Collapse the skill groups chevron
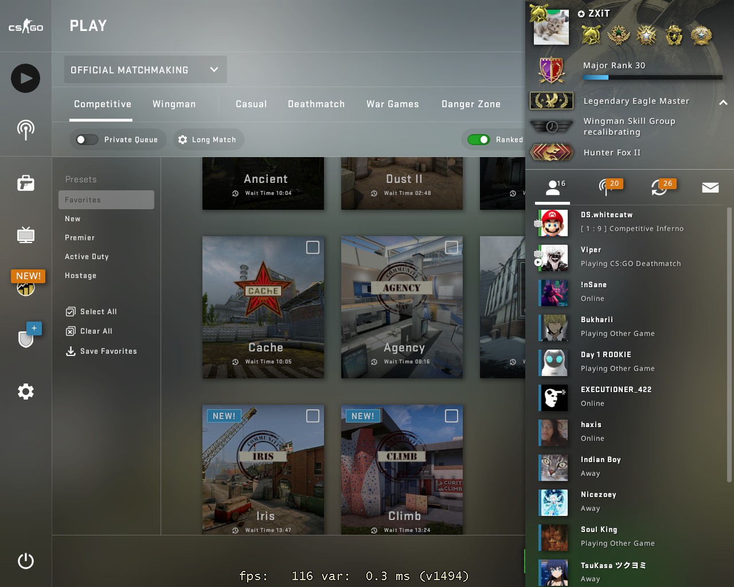The width and height of the screenshot is (734, 587). tap(723, 102)
